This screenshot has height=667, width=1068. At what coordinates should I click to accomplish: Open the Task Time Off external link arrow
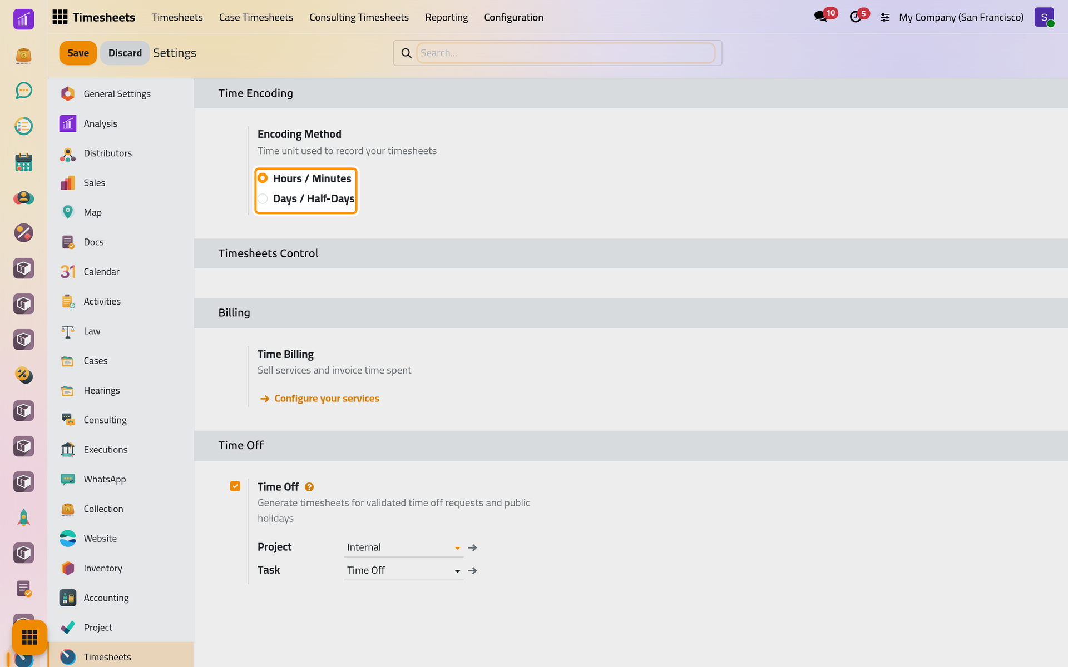coord(472,571)
